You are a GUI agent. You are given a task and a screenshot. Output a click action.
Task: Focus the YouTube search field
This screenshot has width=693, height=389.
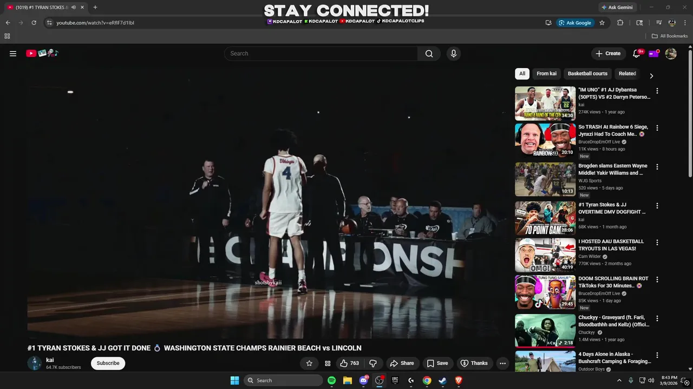321,53
